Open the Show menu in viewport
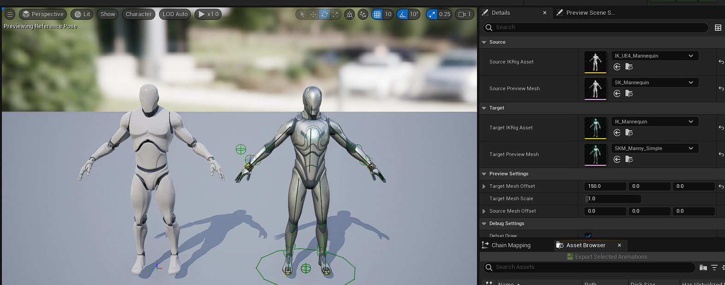Image resolution: width=725 pixels, height=285 pixels. 108,14
